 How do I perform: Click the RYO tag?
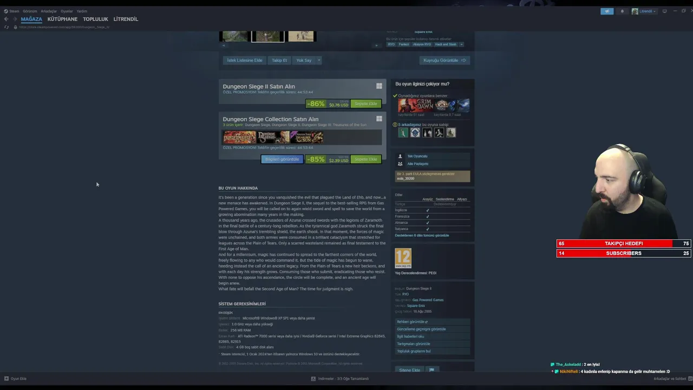391,44
